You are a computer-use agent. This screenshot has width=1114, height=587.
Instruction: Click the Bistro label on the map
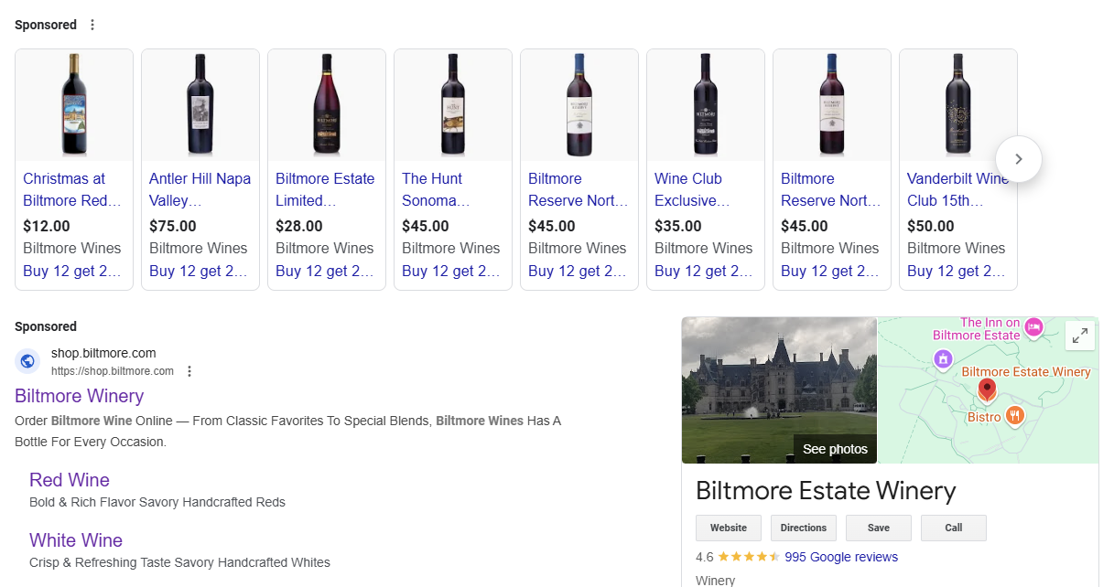[984, 417]
